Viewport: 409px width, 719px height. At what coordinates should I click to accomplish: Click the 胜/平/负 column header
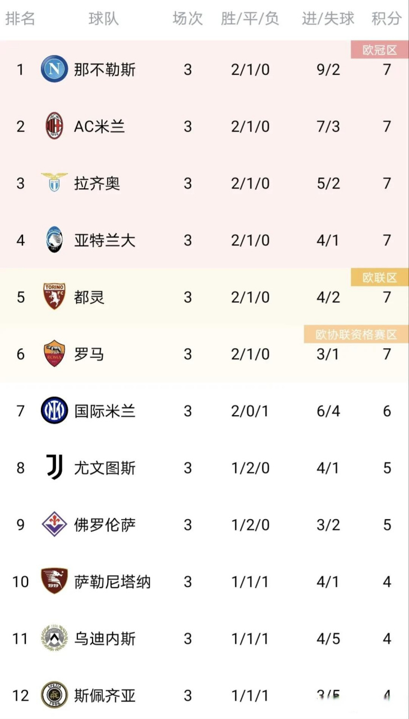click(x=250, y=19)
